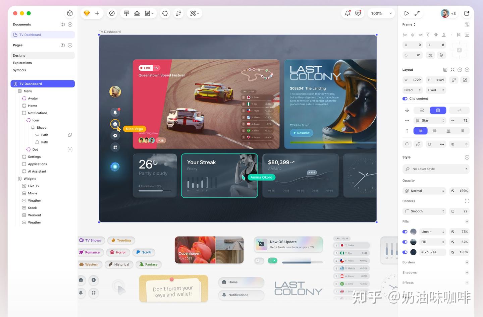Switch off the green toggle in canvas
The width and height of the screenshot is (483, 317).
[273, 261]
